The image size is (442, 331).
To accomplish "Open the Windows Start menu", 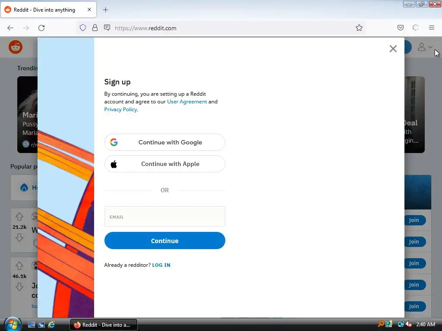I will click(13, 324).
